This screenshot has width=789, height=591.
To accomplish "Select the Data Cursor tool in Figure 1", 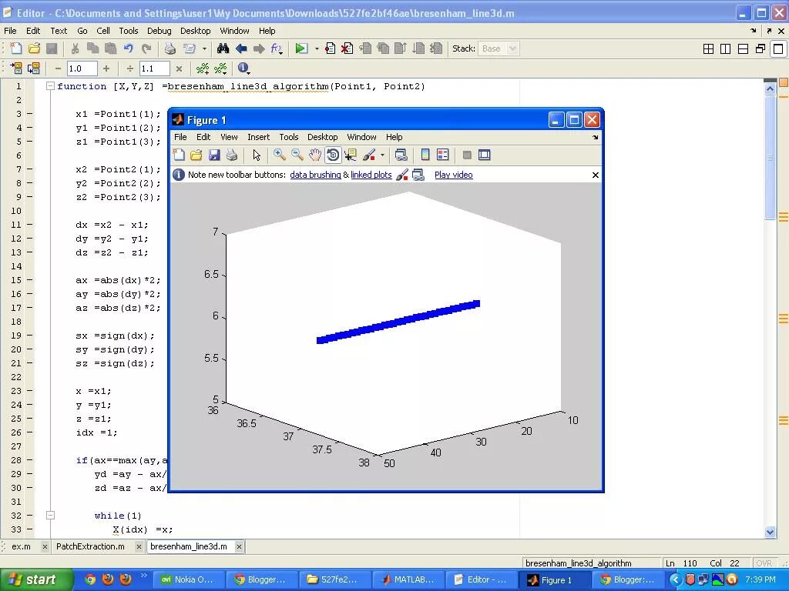I will [351, 155].
